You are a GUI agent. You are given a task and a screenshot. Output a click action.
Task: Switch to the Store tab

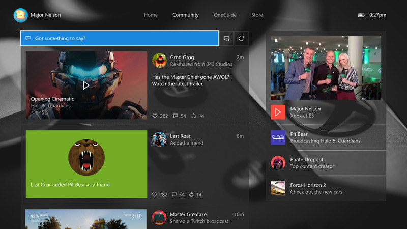coord(257,15)
